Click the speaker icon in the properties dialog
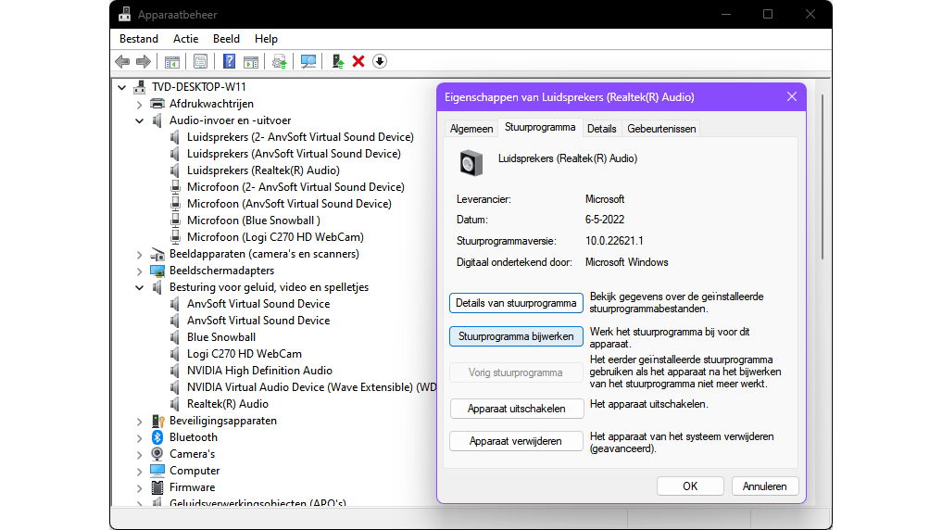This screenshot has width=942, height=530. coord(471,163)
